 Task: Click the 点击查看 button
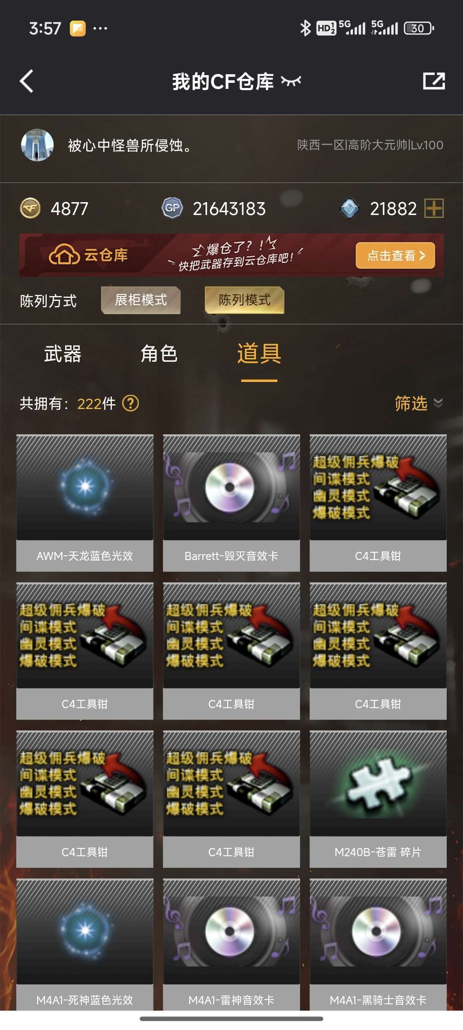pos(395,255)
